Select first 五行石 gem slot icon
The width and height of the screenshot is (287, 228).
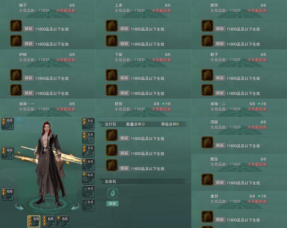pyautogui.click(x=112, y=135)
